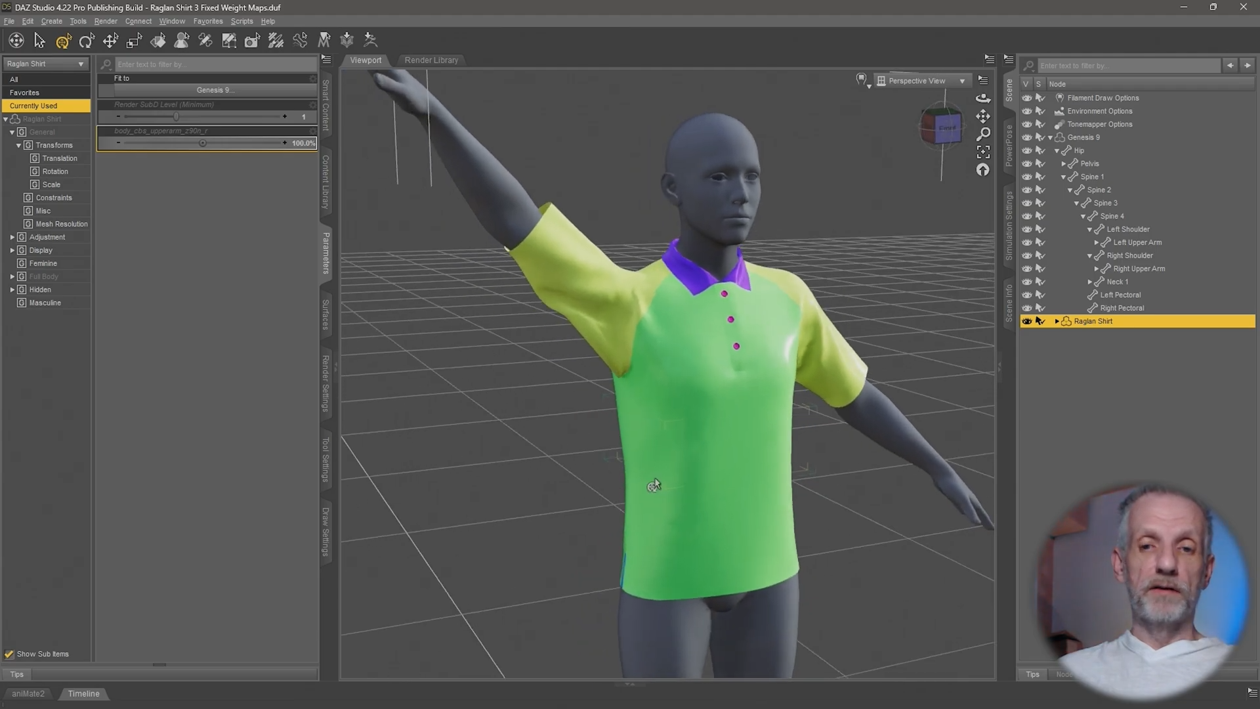Click the viewport frame selection icon

[x=982, y=152]
